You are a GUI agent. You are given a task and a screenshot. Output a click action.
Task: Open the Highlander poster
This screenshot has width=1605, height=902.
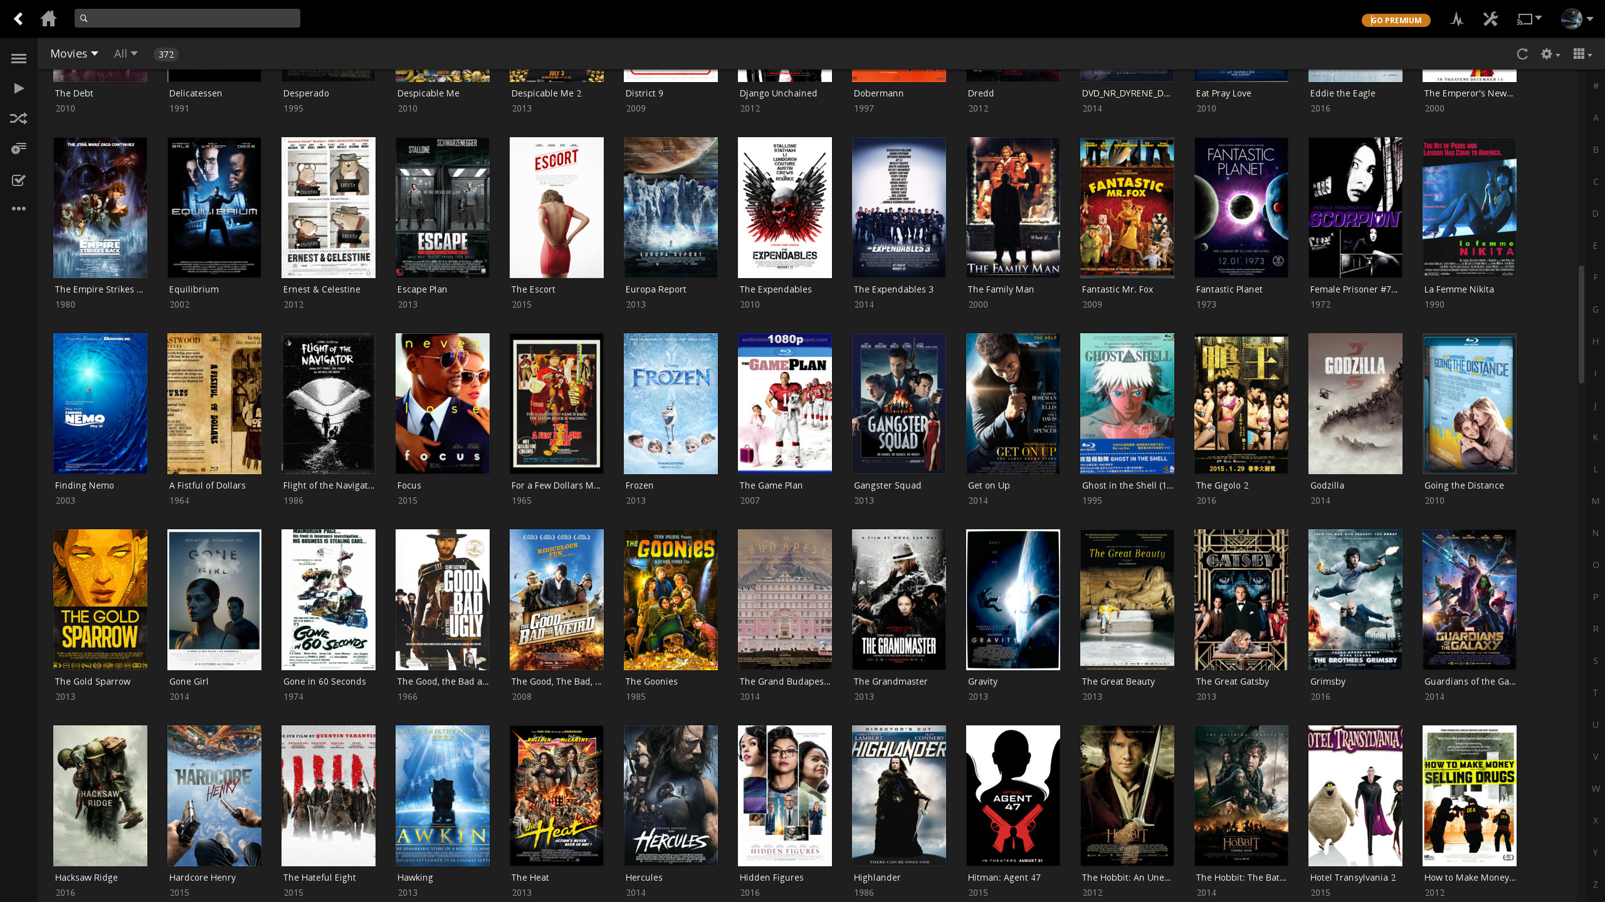tap(899, 796)
